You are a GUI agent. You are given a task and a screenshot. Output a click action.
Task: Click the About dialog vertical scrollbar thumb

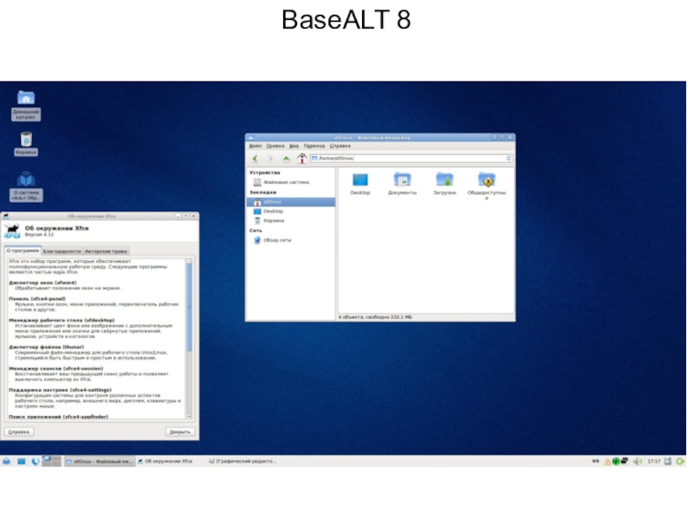189,308
